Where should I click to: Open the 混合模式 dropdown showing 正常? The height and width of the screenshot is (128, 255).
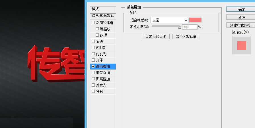click(169, 20)
